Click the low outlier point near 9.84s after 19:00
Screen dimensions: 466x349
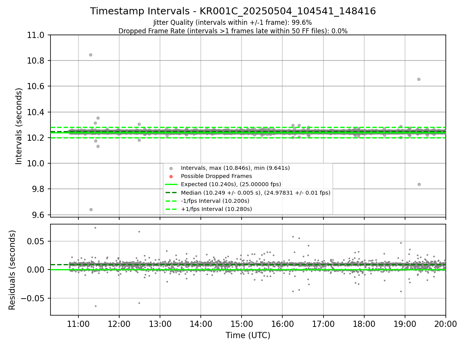pos(419,184)
